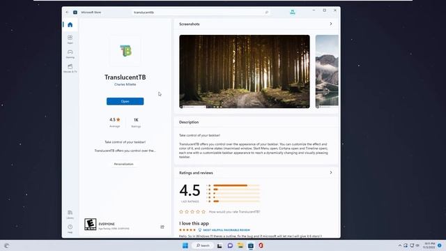
Task: Open the Windows Start menu
Action: 185,245
